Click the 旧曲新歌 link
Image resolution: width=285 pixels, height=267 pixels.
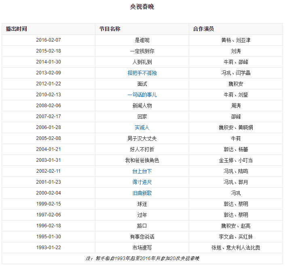pyautogui.click(x=142, y=193)
